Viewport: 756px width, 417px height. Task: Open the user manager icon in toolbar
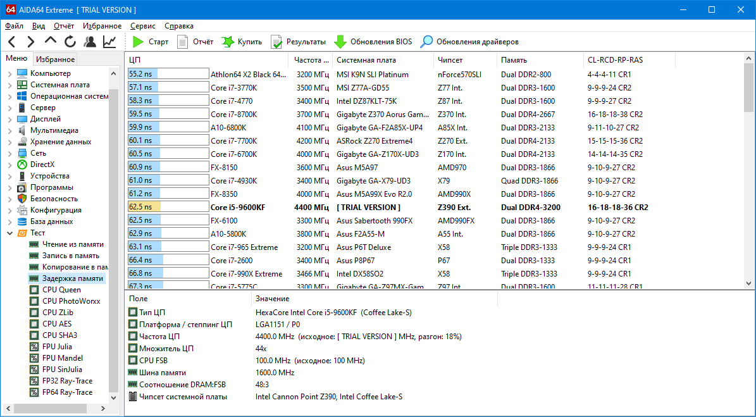pyautogui.click(x=90, y=42)
